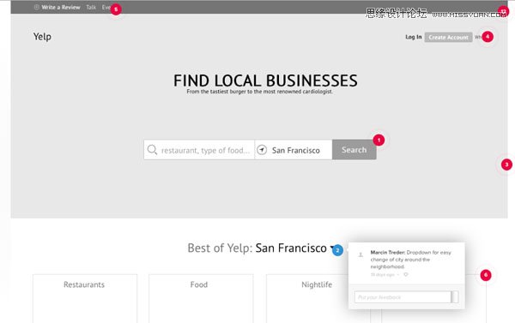Open blue comment marker 2
The image size is (515, 323).
point(337,250)
